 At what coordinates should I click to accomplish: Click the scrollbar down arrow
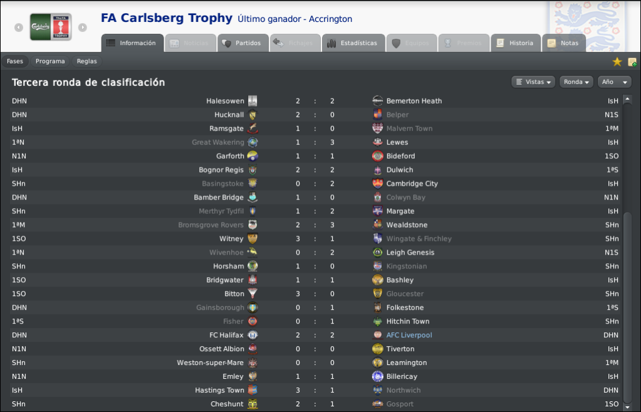pyautogui.click(x=627, y=407)
